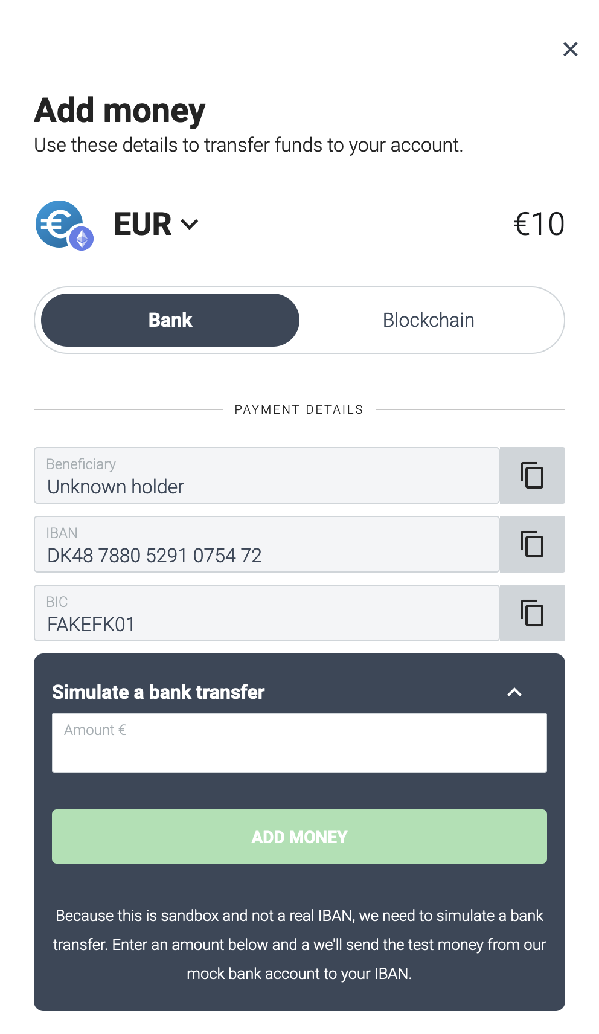Collapse the Simulate a bank transfer section
This screenshot has height=1034, width=599.
(x=514, y=692)
